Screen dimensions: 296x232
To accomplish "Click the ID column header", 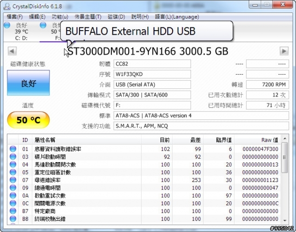I will pos(25,140).
